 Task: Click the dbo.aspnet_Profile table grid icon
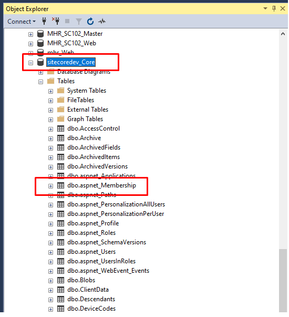(61, 223)
